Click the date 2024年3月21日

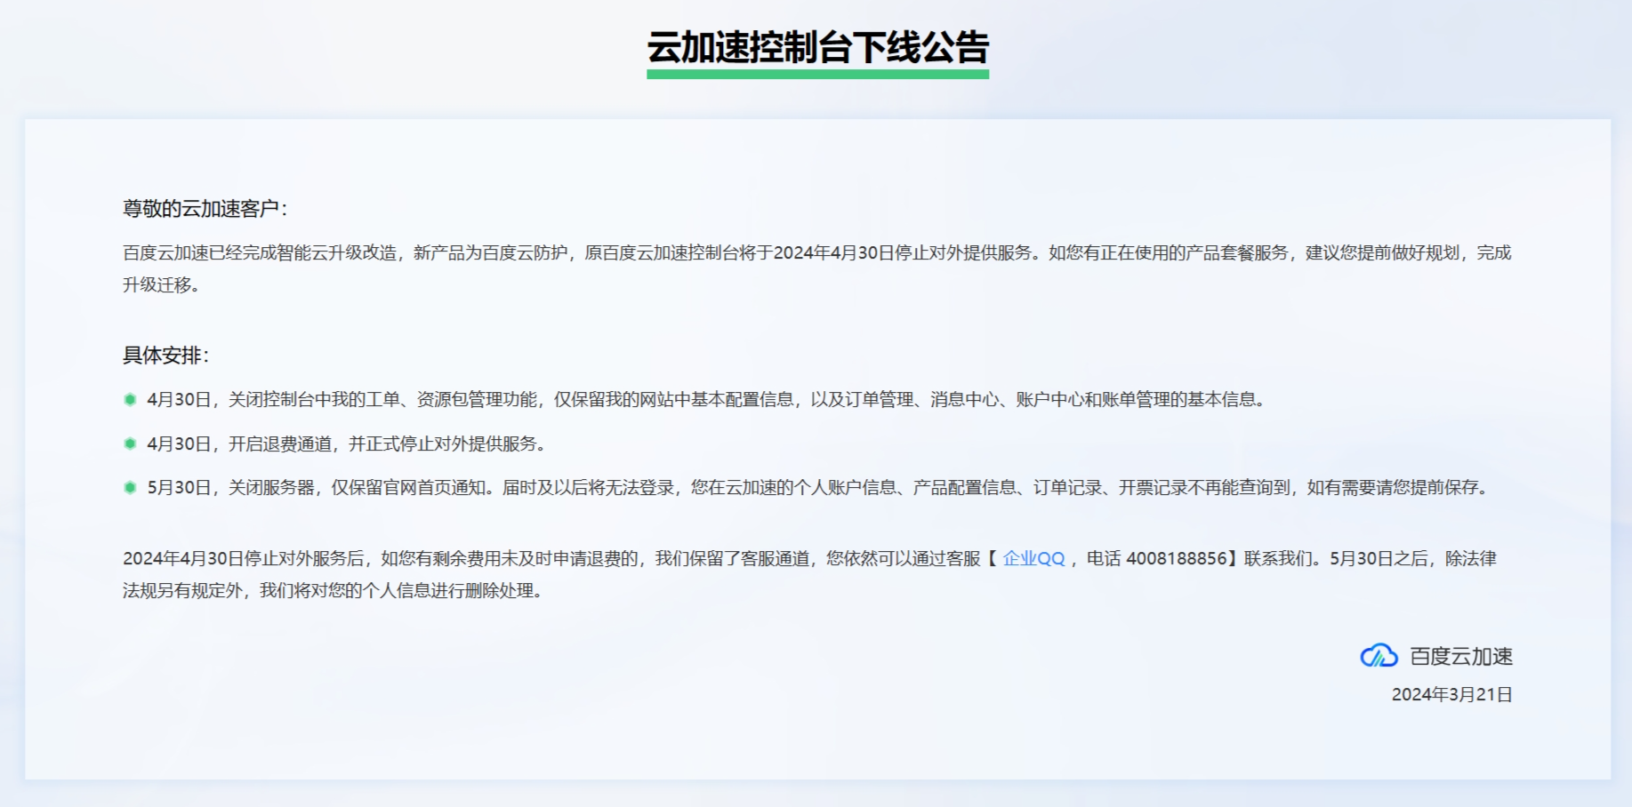(x=1451, y=694)
